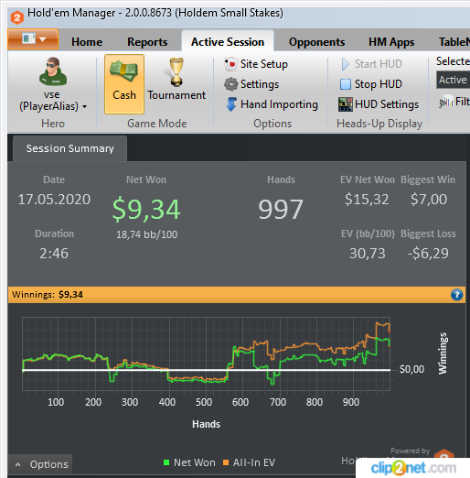Viewport: 470px width, 478px height.
Task: Toggle the All-In EV legend entry
Action: pyautogui.click(x=249, y=462)
